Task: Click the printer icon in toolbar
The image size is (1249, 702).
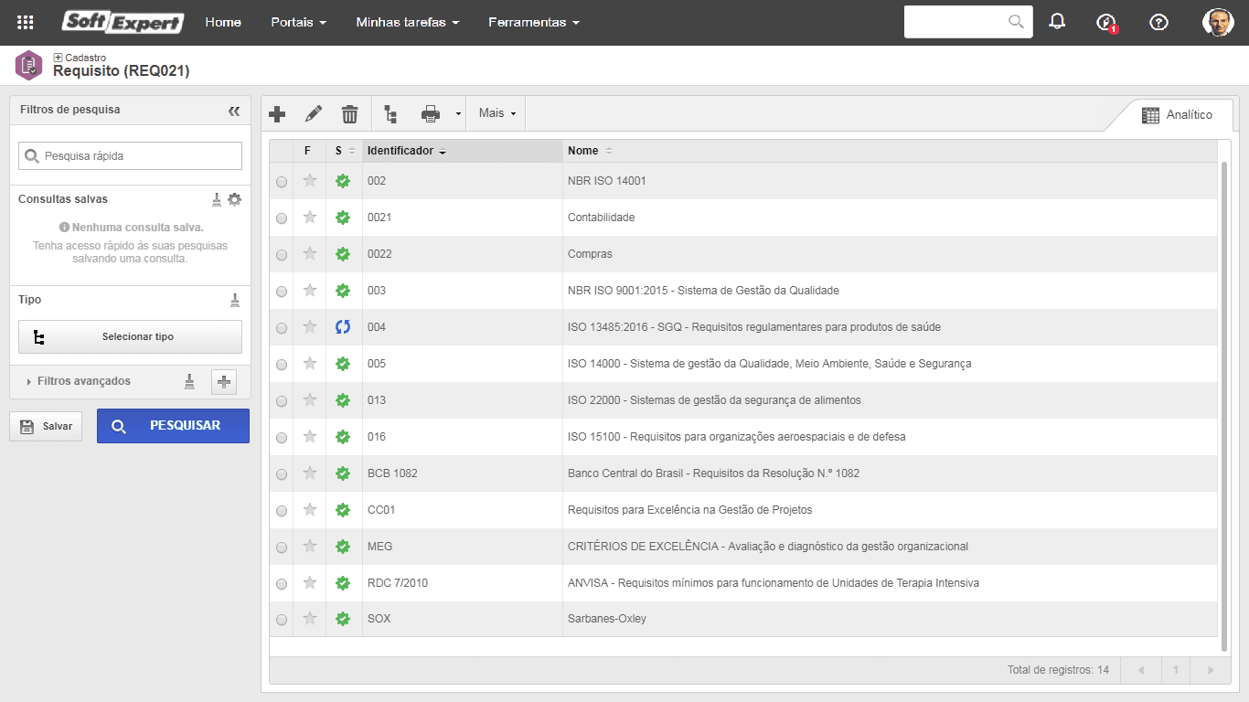Action: (431, 114)
